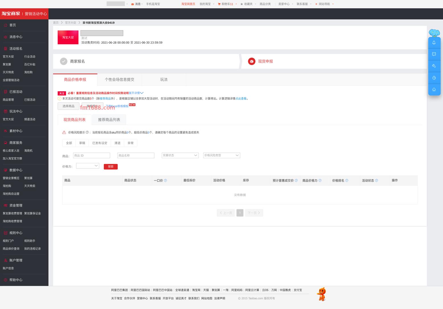Click the 下一页 pagination button
The width and height of the screenshot is (443, 309).
(254, 213)
